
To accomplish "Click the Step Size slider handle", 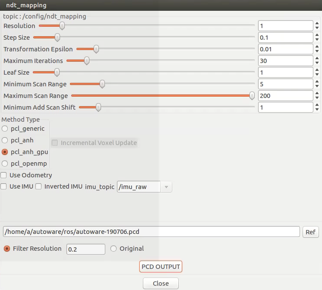I will click(x=57, y=38).
